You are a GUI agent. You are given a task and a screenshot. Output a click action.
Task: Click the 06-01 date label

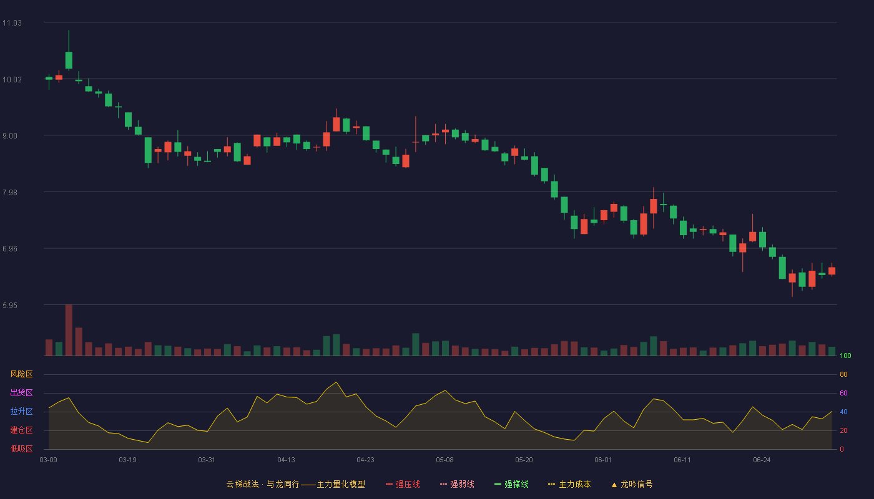[603, 460]
